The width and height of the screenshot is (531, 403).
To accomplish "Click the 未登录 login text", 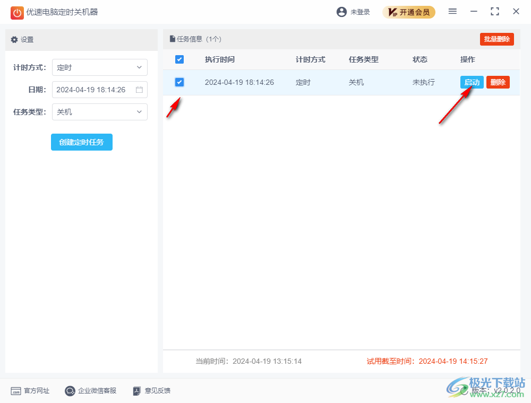I will [360, 12].
